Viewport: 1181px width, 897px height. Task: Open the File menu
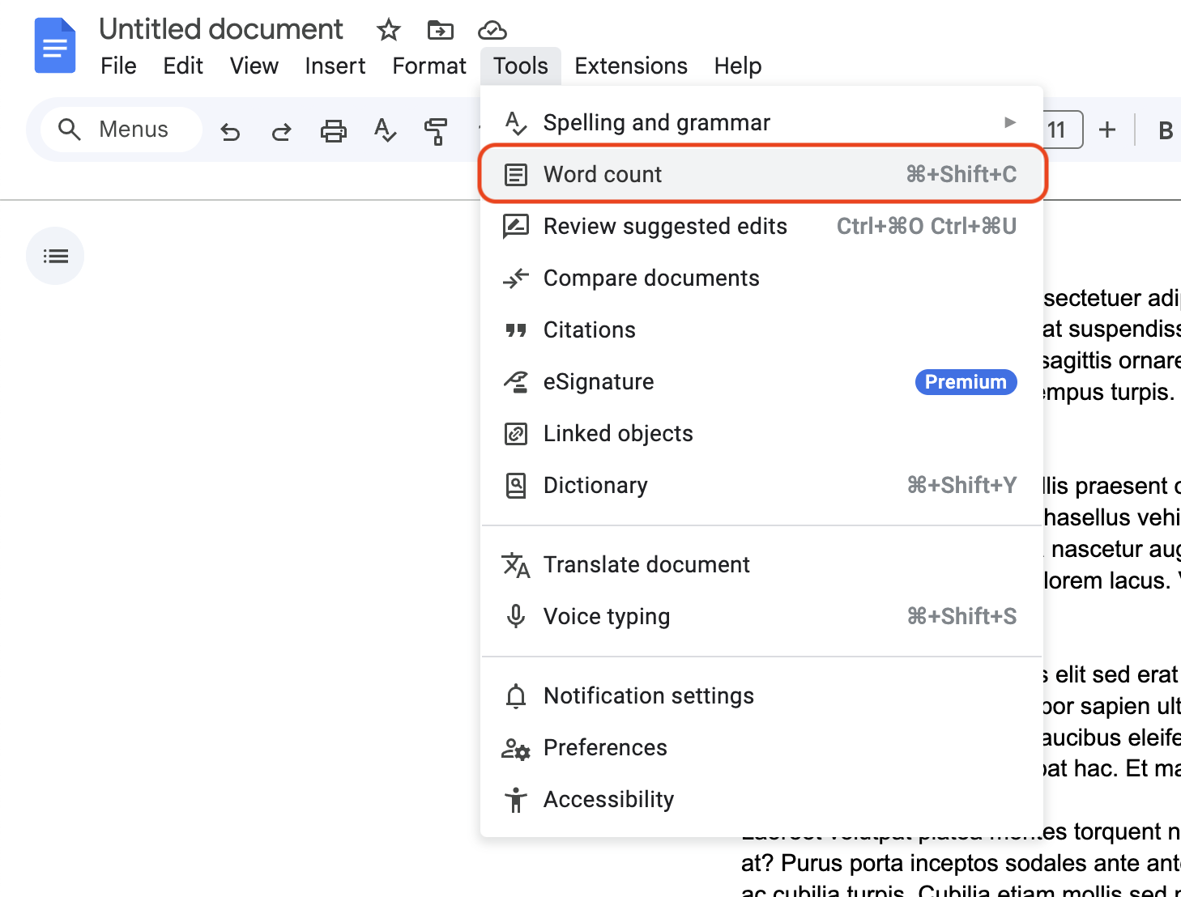[x=118, y=66]
